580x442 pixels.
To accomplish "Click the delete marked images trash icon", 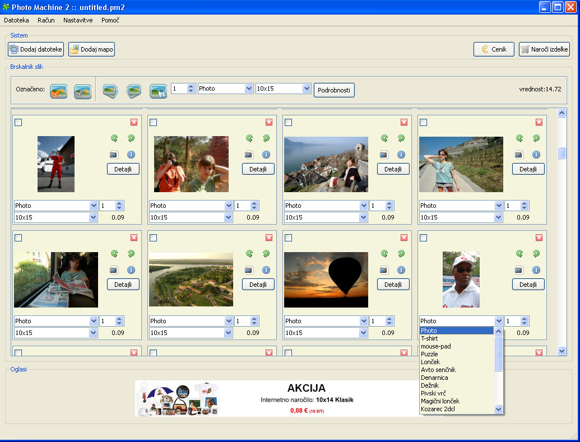I will click(158, 91).
